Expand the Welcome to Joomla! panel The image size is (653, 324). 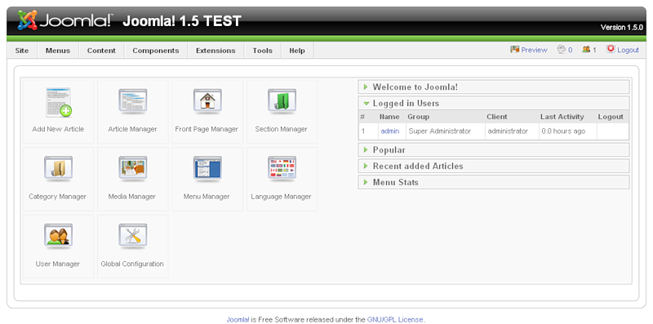(x=494, y=87)
